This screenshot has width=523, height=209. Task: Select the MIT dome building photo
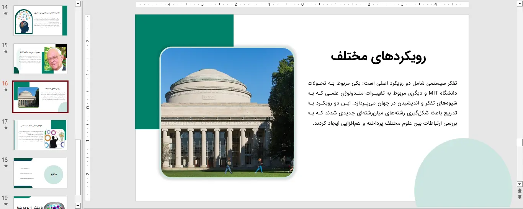227,113
